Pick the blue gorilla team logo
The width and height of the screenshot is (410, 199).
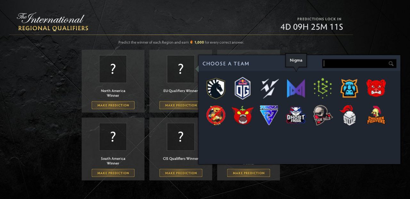349,88
